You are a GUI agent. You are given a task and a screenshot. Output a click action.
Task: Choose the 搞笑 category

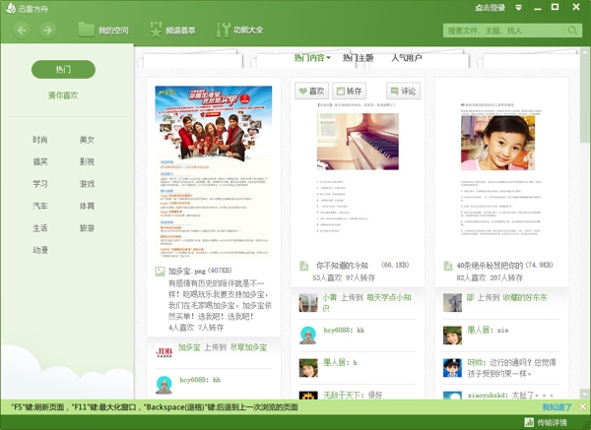pos(40,162)
